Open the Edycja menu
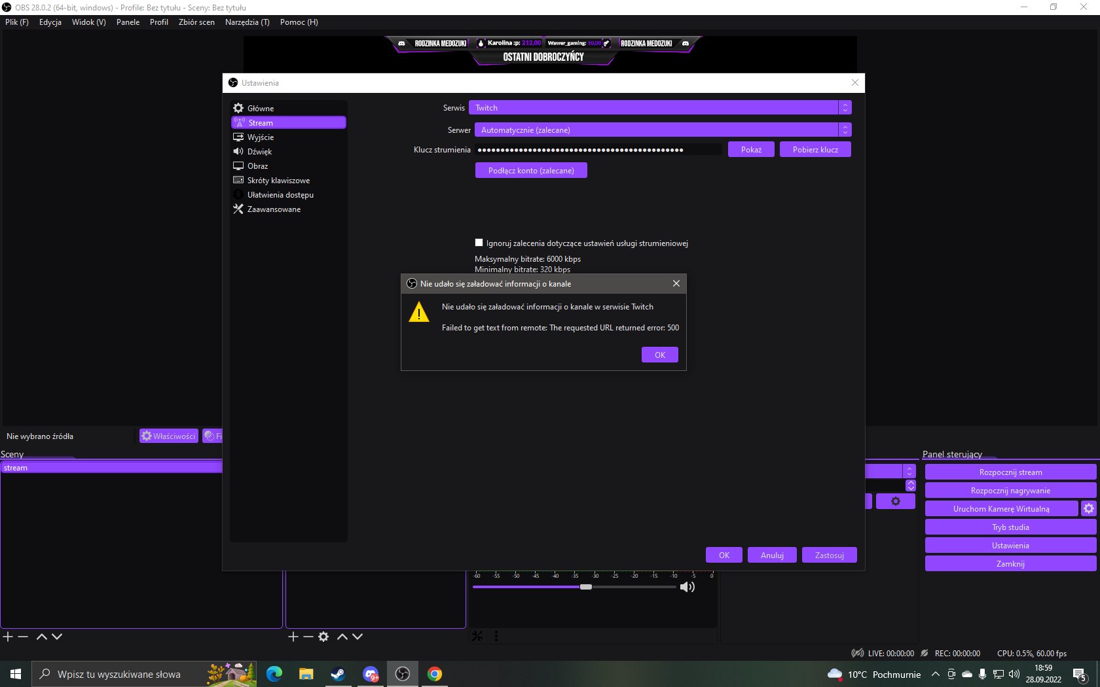Screen dimensions: 1100x687 pos(50,22)
